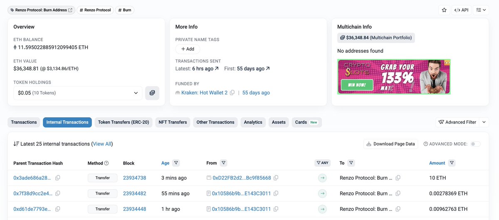
Task: Switch to the Cards tab
Action: click(306, 122)
